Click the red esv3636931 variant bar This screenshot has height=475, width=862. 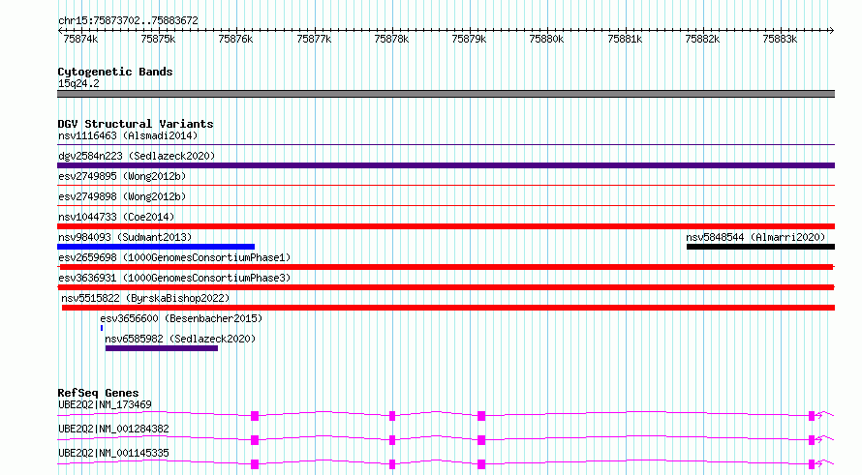pos(446,287)
